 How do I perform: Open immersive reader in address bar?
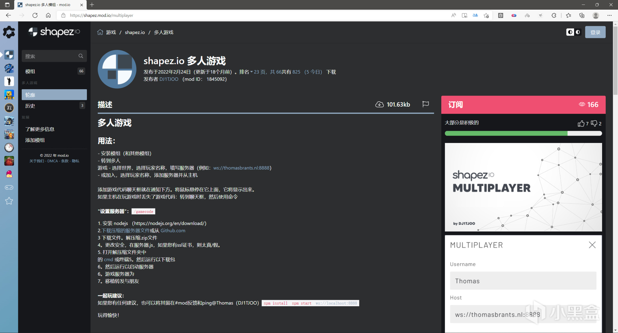[x=464, y=15]
